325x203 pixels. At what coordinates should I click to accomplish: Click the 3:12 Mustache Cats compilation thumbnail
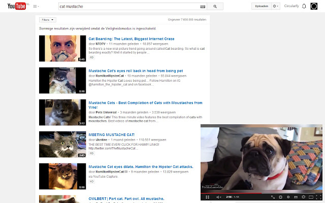62,112
